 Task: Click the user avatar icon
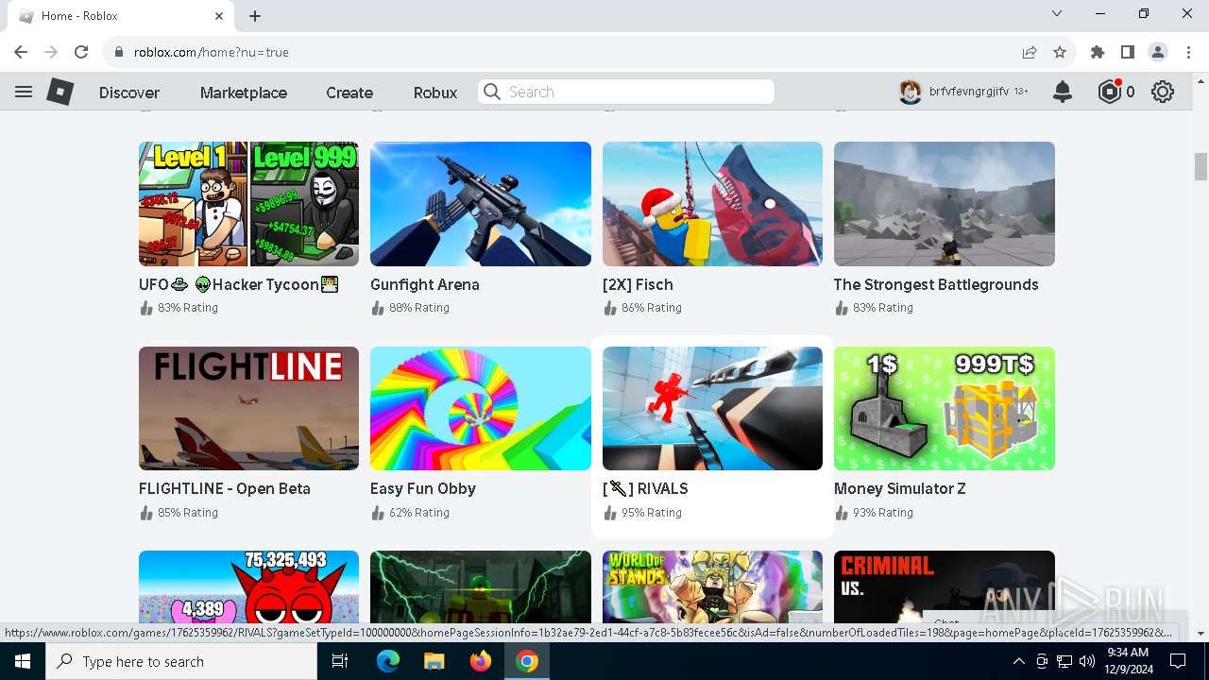coord(910,92)
